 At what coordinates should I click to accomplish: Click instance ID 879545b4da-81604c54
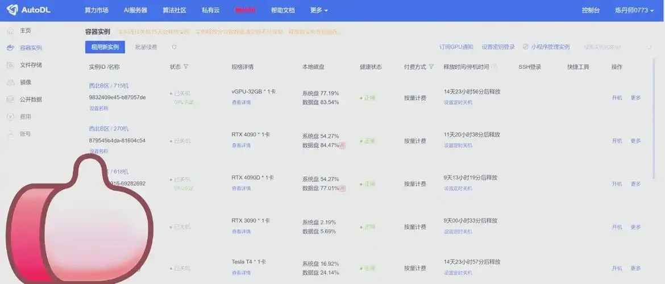[117, 140]
